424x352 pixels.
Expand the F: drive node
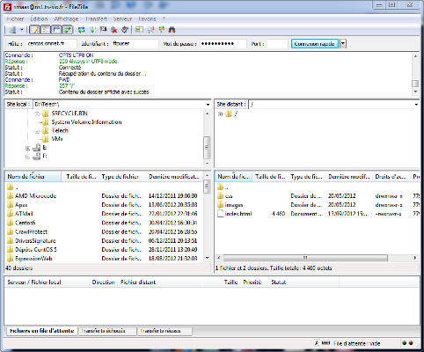pyautogui.click(x=27, y=157)
